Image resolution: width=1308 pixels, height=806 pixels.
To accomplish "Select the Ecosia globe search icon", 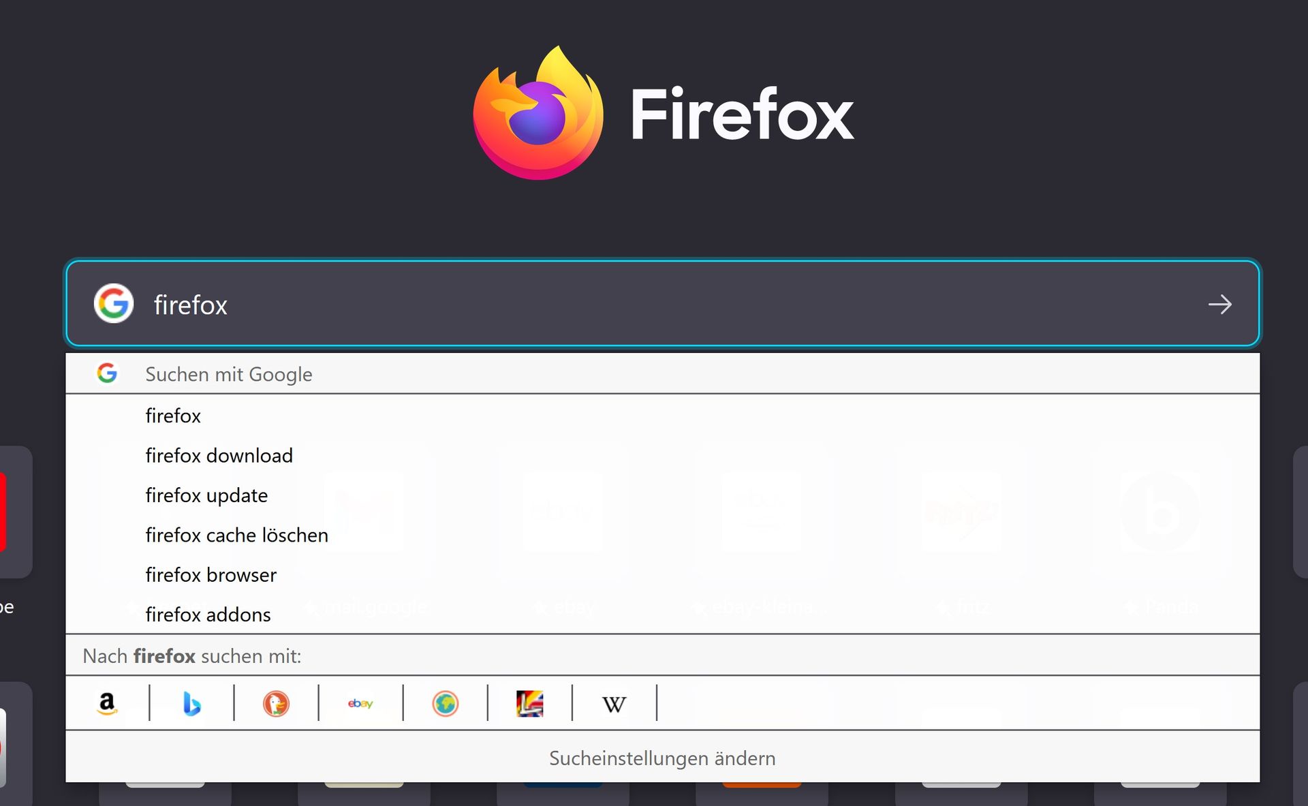I will pos(445,703).
